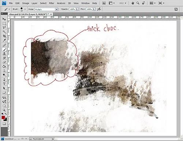The height and width of the screenshot is (141, 183).
Task: Open the Flow slider arrow
Action: 94,9
